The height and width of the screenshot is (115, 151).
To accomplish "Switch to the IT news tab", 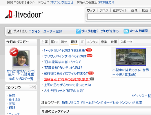I will pos(82,42).
